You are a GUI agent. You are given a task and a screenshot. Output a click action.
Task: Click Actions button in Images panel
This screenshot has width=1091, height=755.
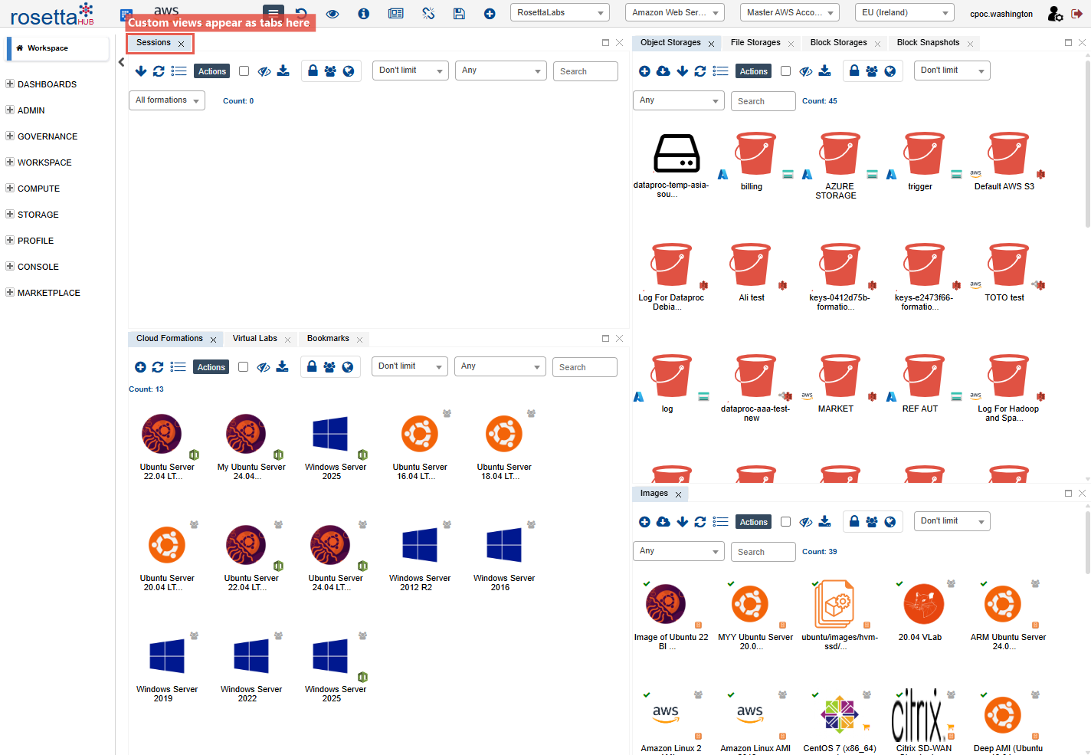point(753,522)
